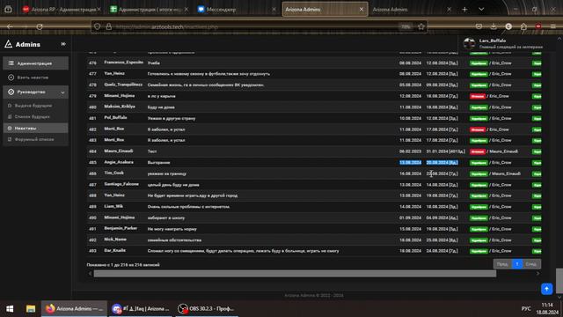Switch to Discord faq Arizona taskbar app
This screenshot has height=317, width=563.
coord(141,309)
